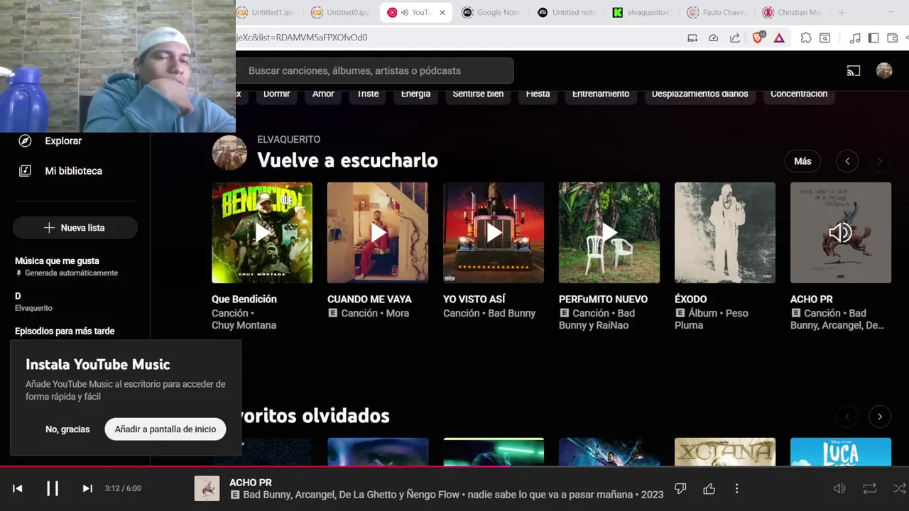Click Añadir a pantalla de inicio

[165, 429]
